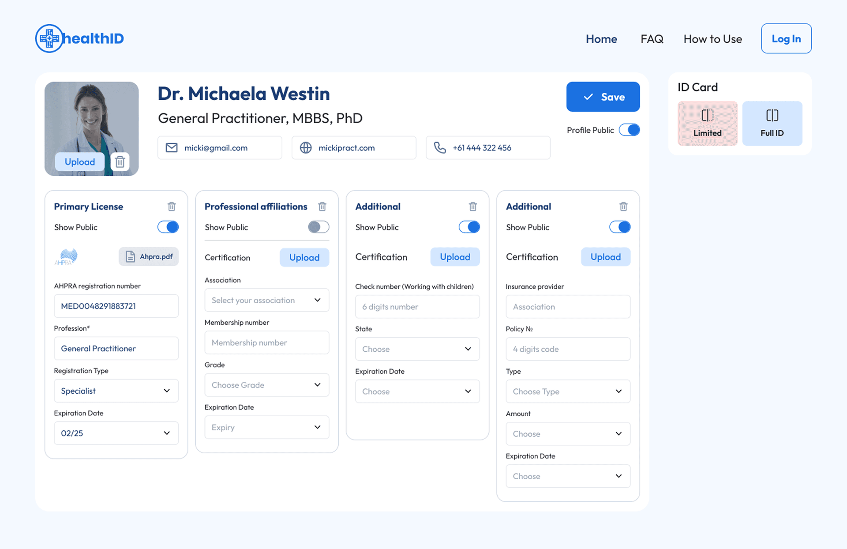
Task: Click the phone icon next to +61 444 322 456
Action: coord(440,147)
